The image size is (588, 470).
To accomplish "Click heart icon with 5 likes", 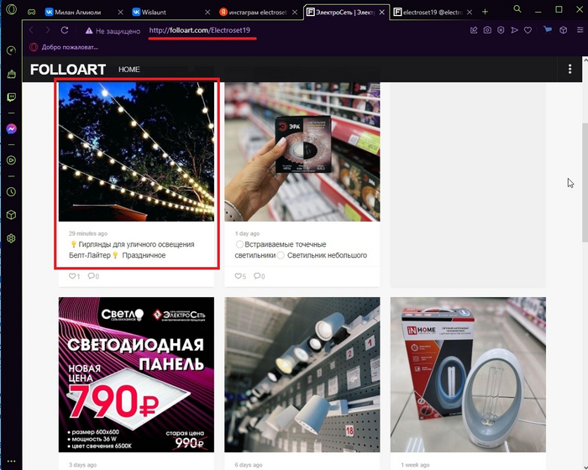I will pyautogui.click(x=238, y=276).
